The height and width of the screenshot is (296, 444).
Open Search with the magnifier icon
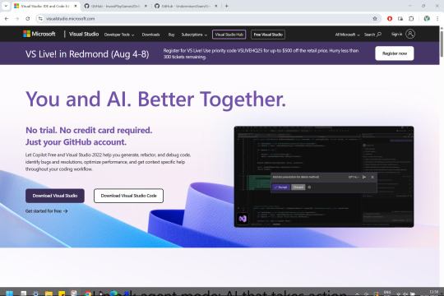[372, 35]
